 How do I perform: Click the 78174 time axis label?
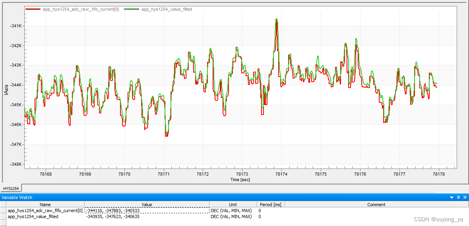[281, 174]
